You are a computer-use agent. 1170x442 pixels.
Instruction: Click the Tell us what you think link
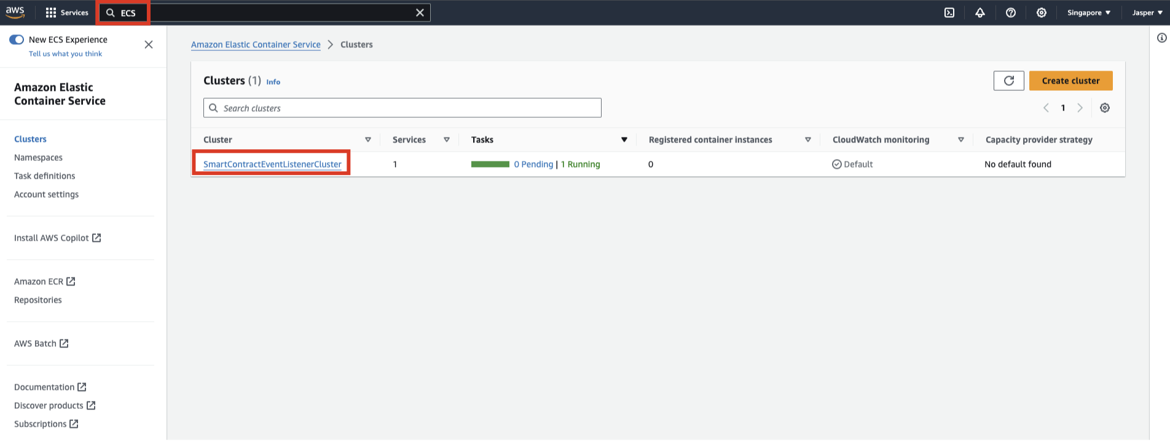pos(65,53)
